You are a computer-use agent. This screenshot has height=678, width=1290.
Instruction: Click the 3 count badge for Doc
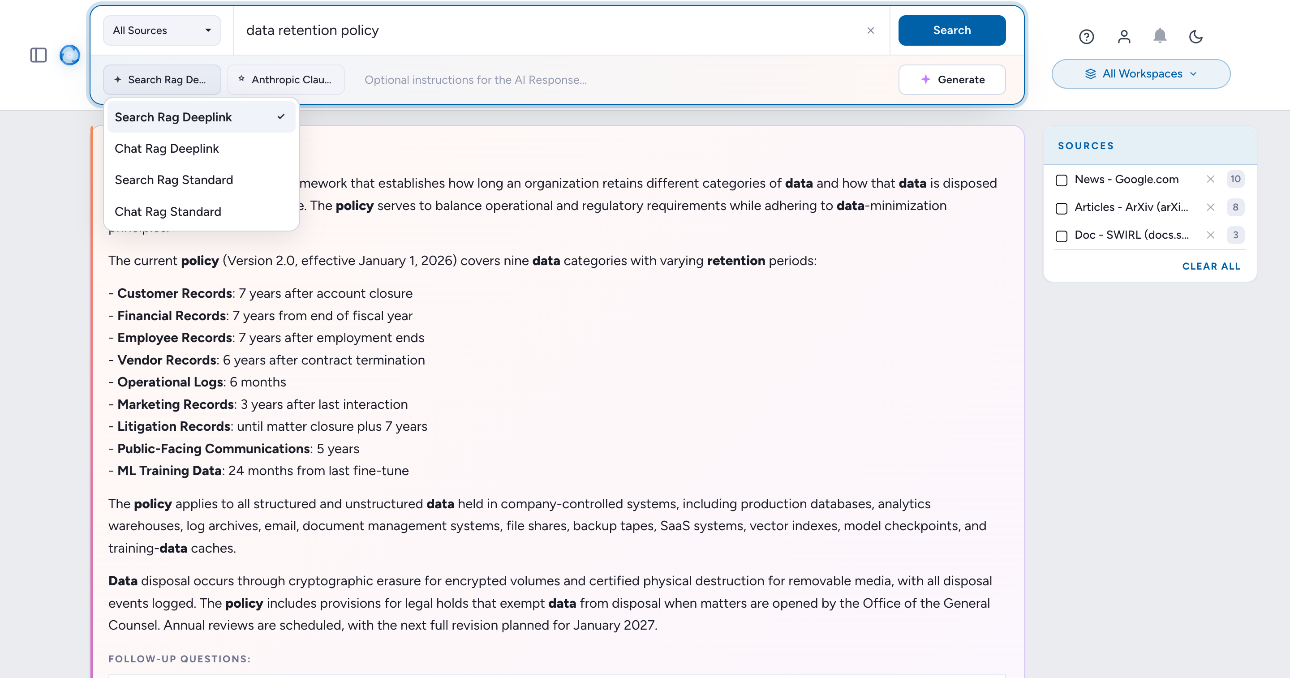tap(1235, 235)
